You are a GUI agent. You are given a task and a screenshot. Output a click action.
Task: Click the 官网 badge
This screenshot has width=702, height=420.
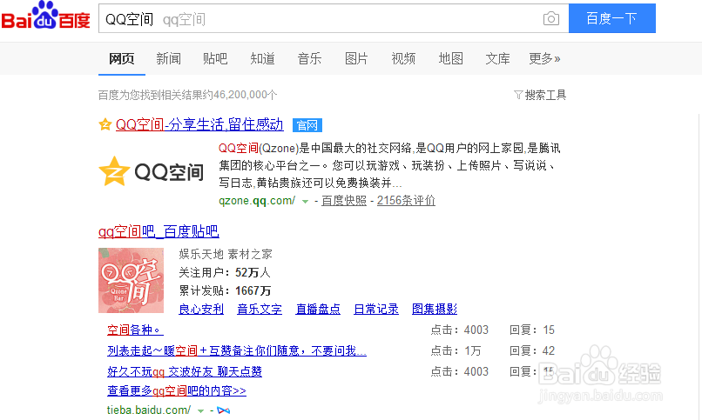[307, 125]
